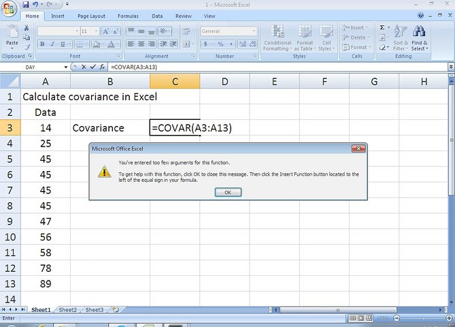Viewport: 455px width, 327px height.
Task: Click the AutoSum sigma icon
Action: pyautogui.click(x=382, y=27)
